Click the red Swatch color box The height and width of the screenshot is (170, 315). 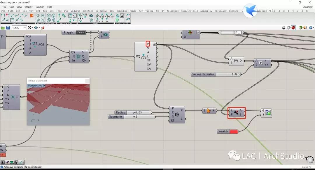pos(234,132)
